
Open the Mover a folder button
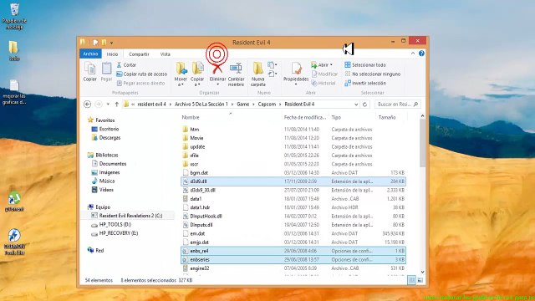[181, 74]
